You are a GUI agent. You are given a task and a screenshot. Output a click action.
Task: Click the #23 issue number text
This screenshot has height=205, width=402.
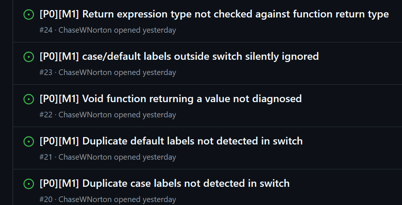pyautogui.click(x=46, y=72)
